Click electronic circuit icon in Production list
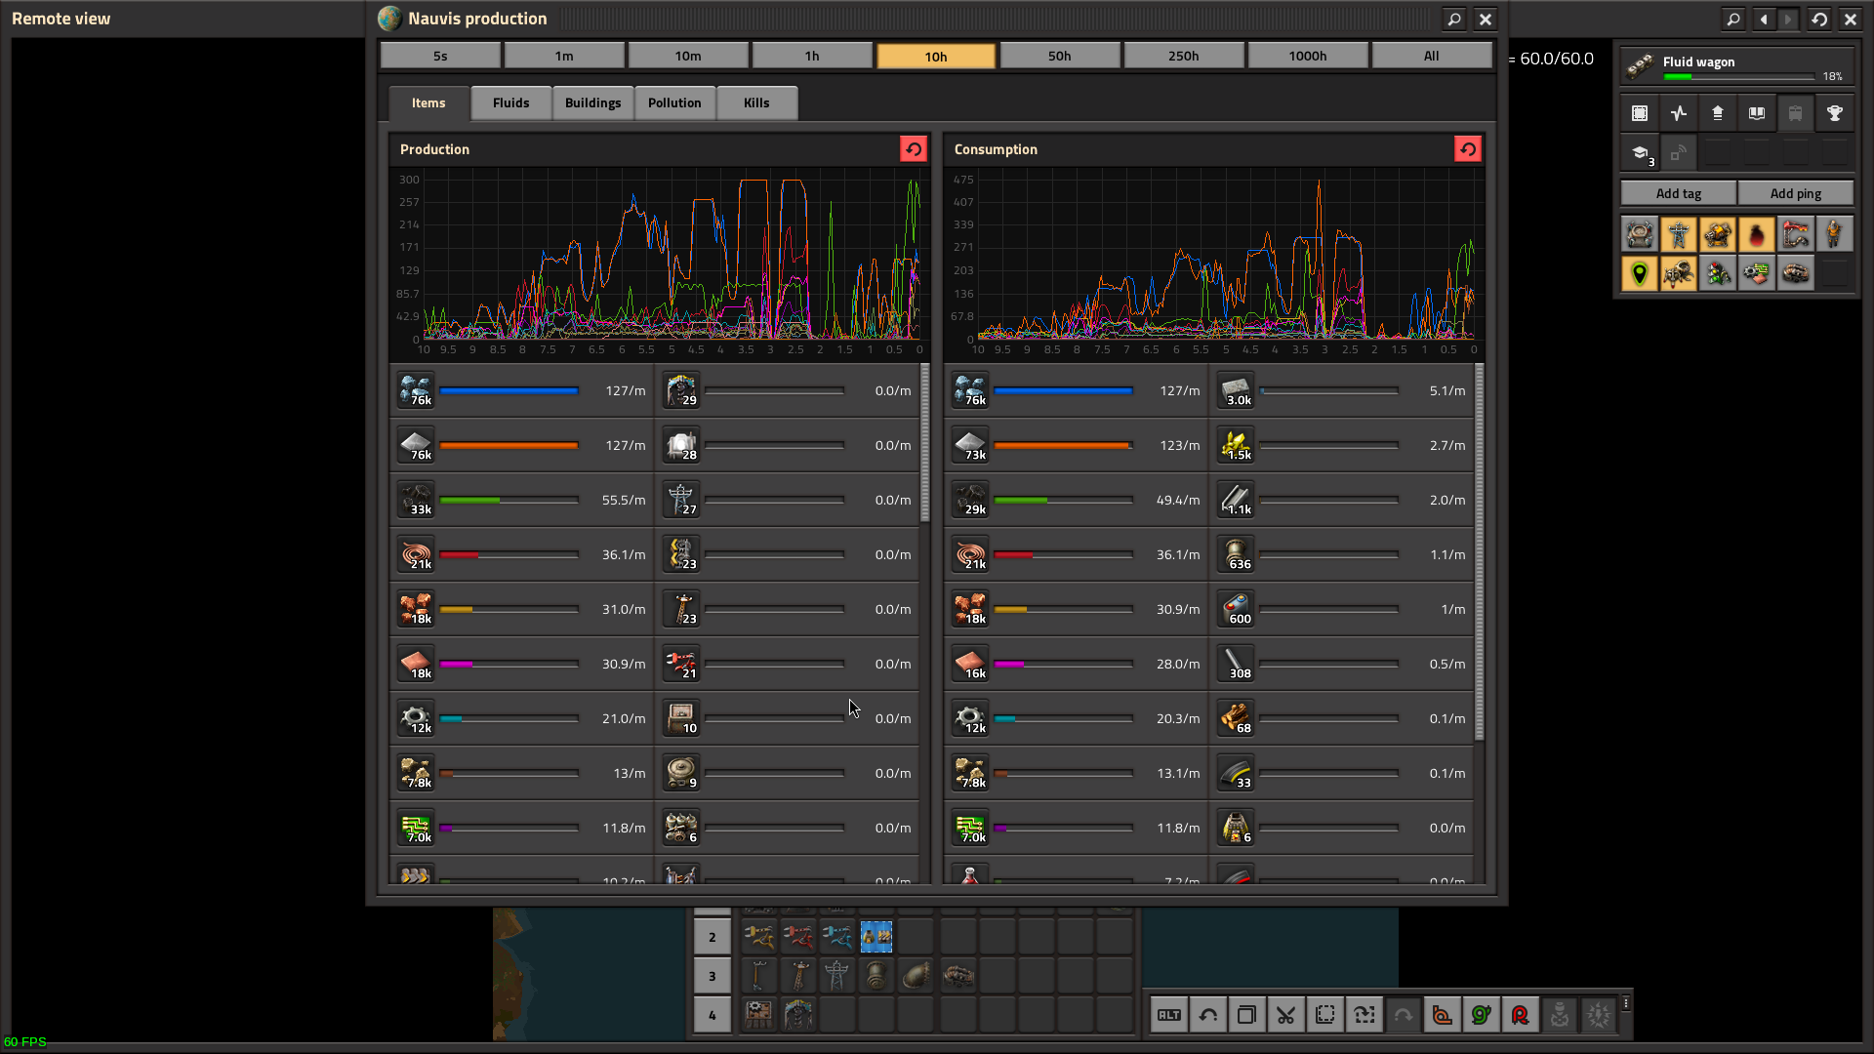The image size is (1874, 1054). point(416,828)
